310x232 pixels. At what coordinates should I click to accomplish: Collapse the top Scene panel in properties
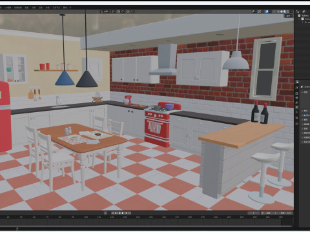point(302,92)
